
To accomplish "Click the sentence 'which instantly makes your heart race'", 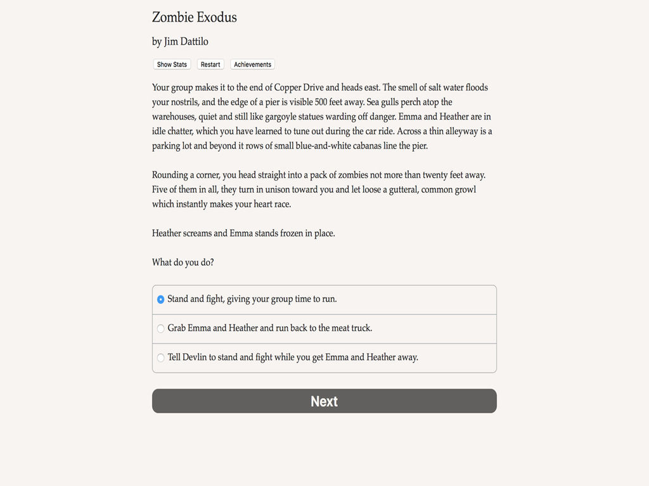I will click(221, 204).
